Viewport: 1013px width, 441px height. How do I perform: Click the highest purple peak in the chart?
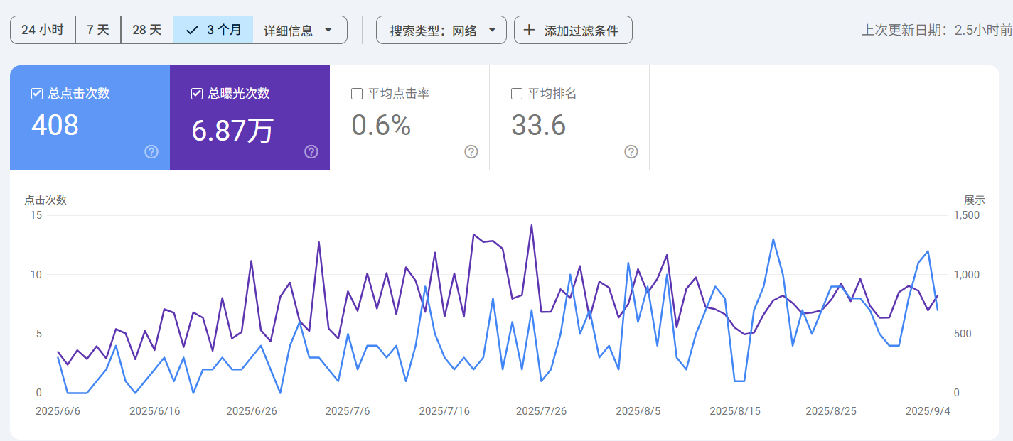tap(531, 225)
